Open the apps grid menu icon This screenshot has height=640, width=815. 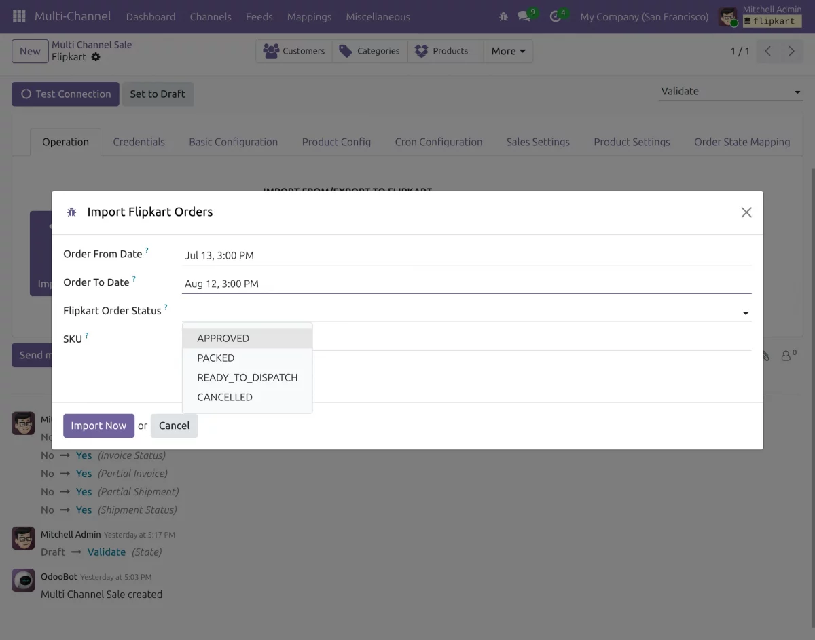(19, 16)
